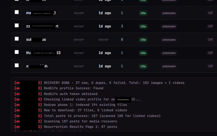Screen dimensions: 217x136
Task: Select the 'RedGifs profile Success: Found' log line
Action: coord(59,88)
